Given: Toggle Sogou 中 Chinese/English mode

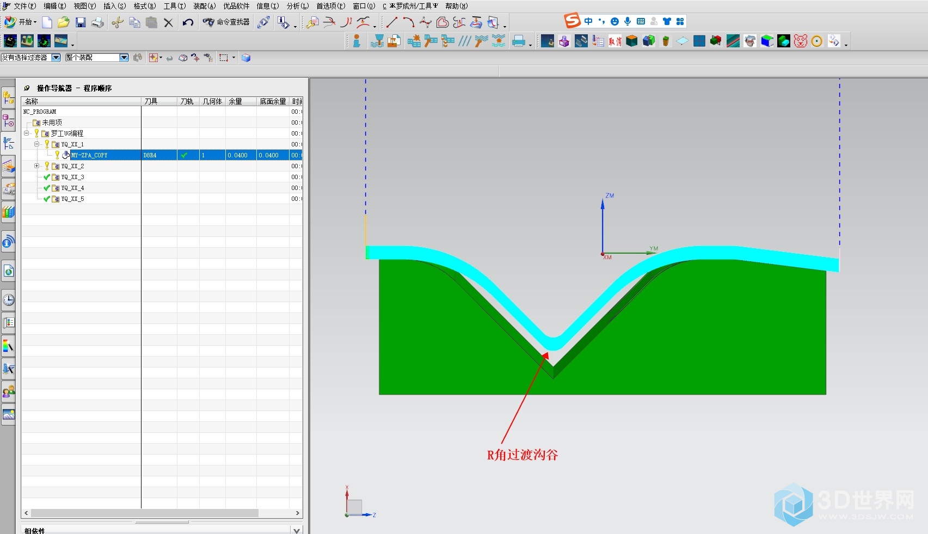Looking at the screenshot, I should [x=588, y=21].
